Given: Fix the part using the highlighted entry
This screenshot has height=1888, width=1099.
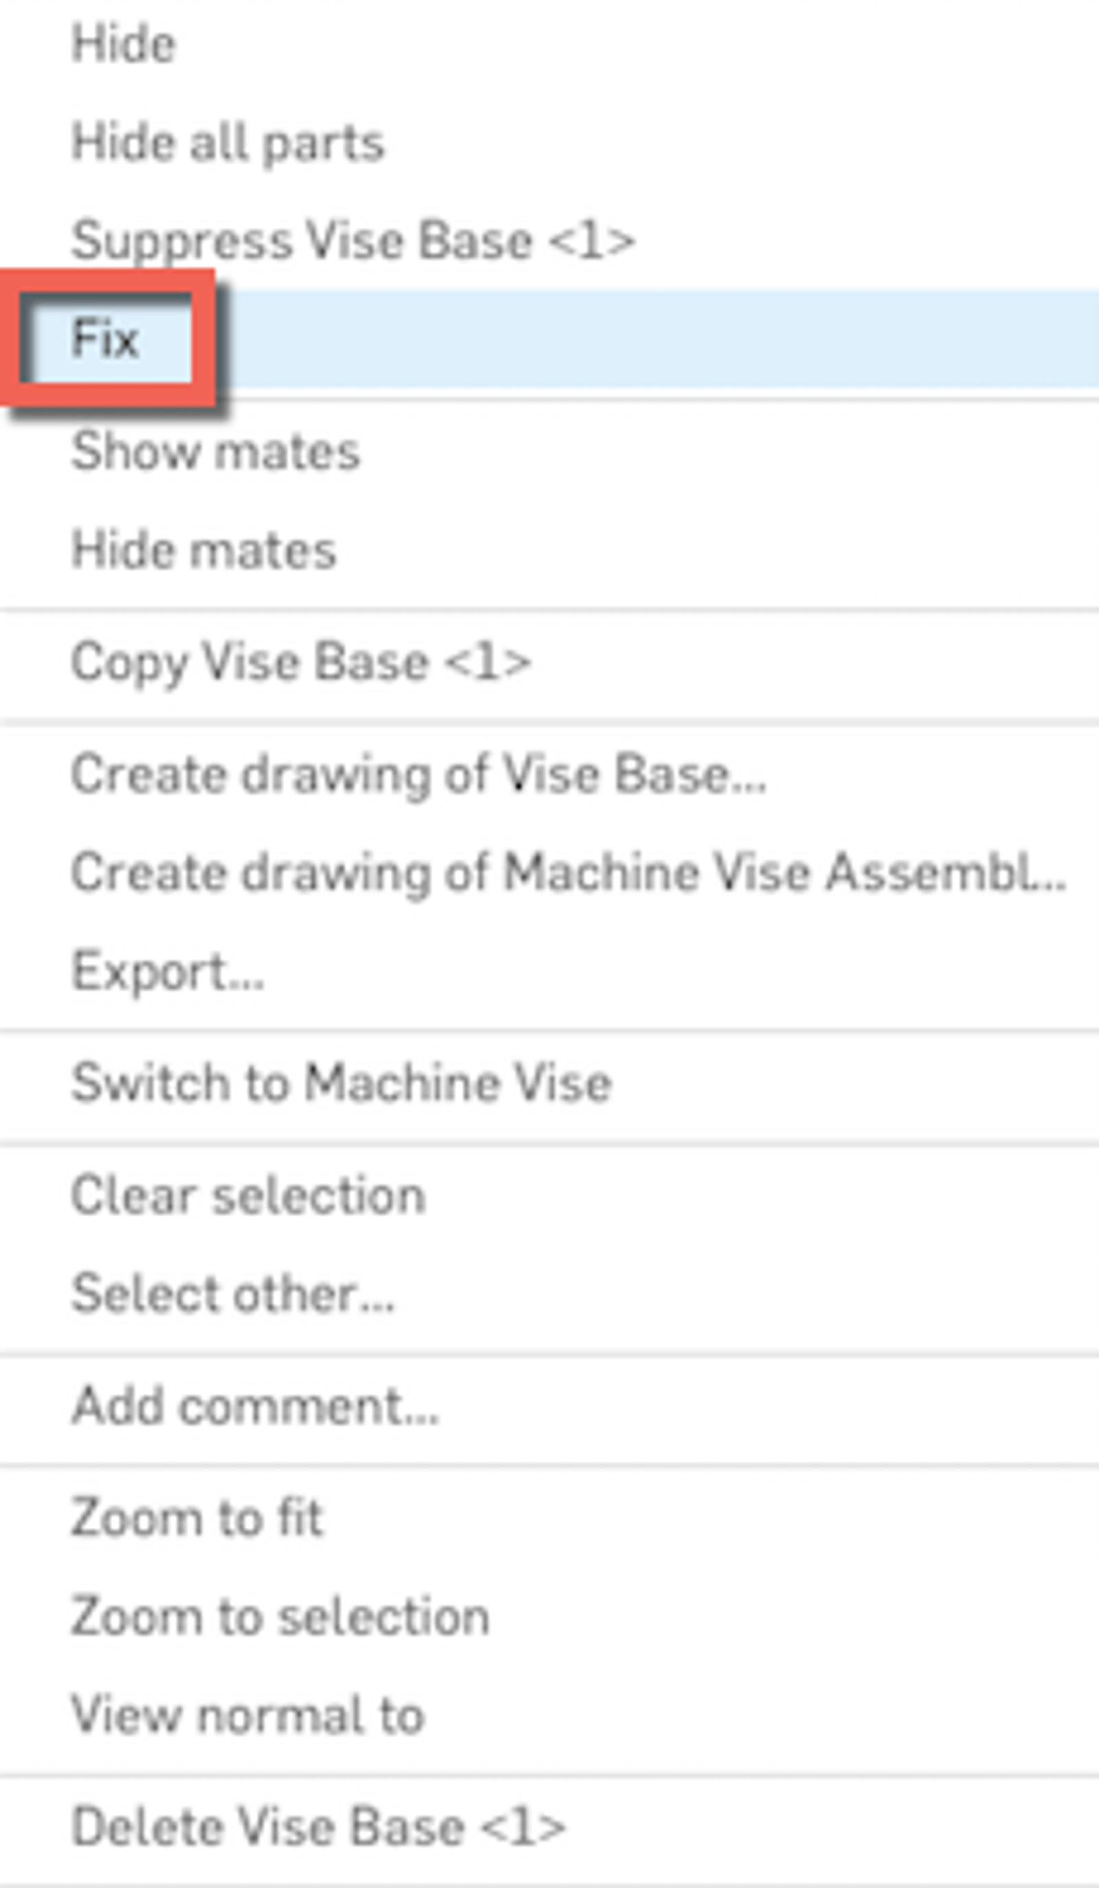Looking at the screenshot, I should pyautogui.click(x=106, y=338).
